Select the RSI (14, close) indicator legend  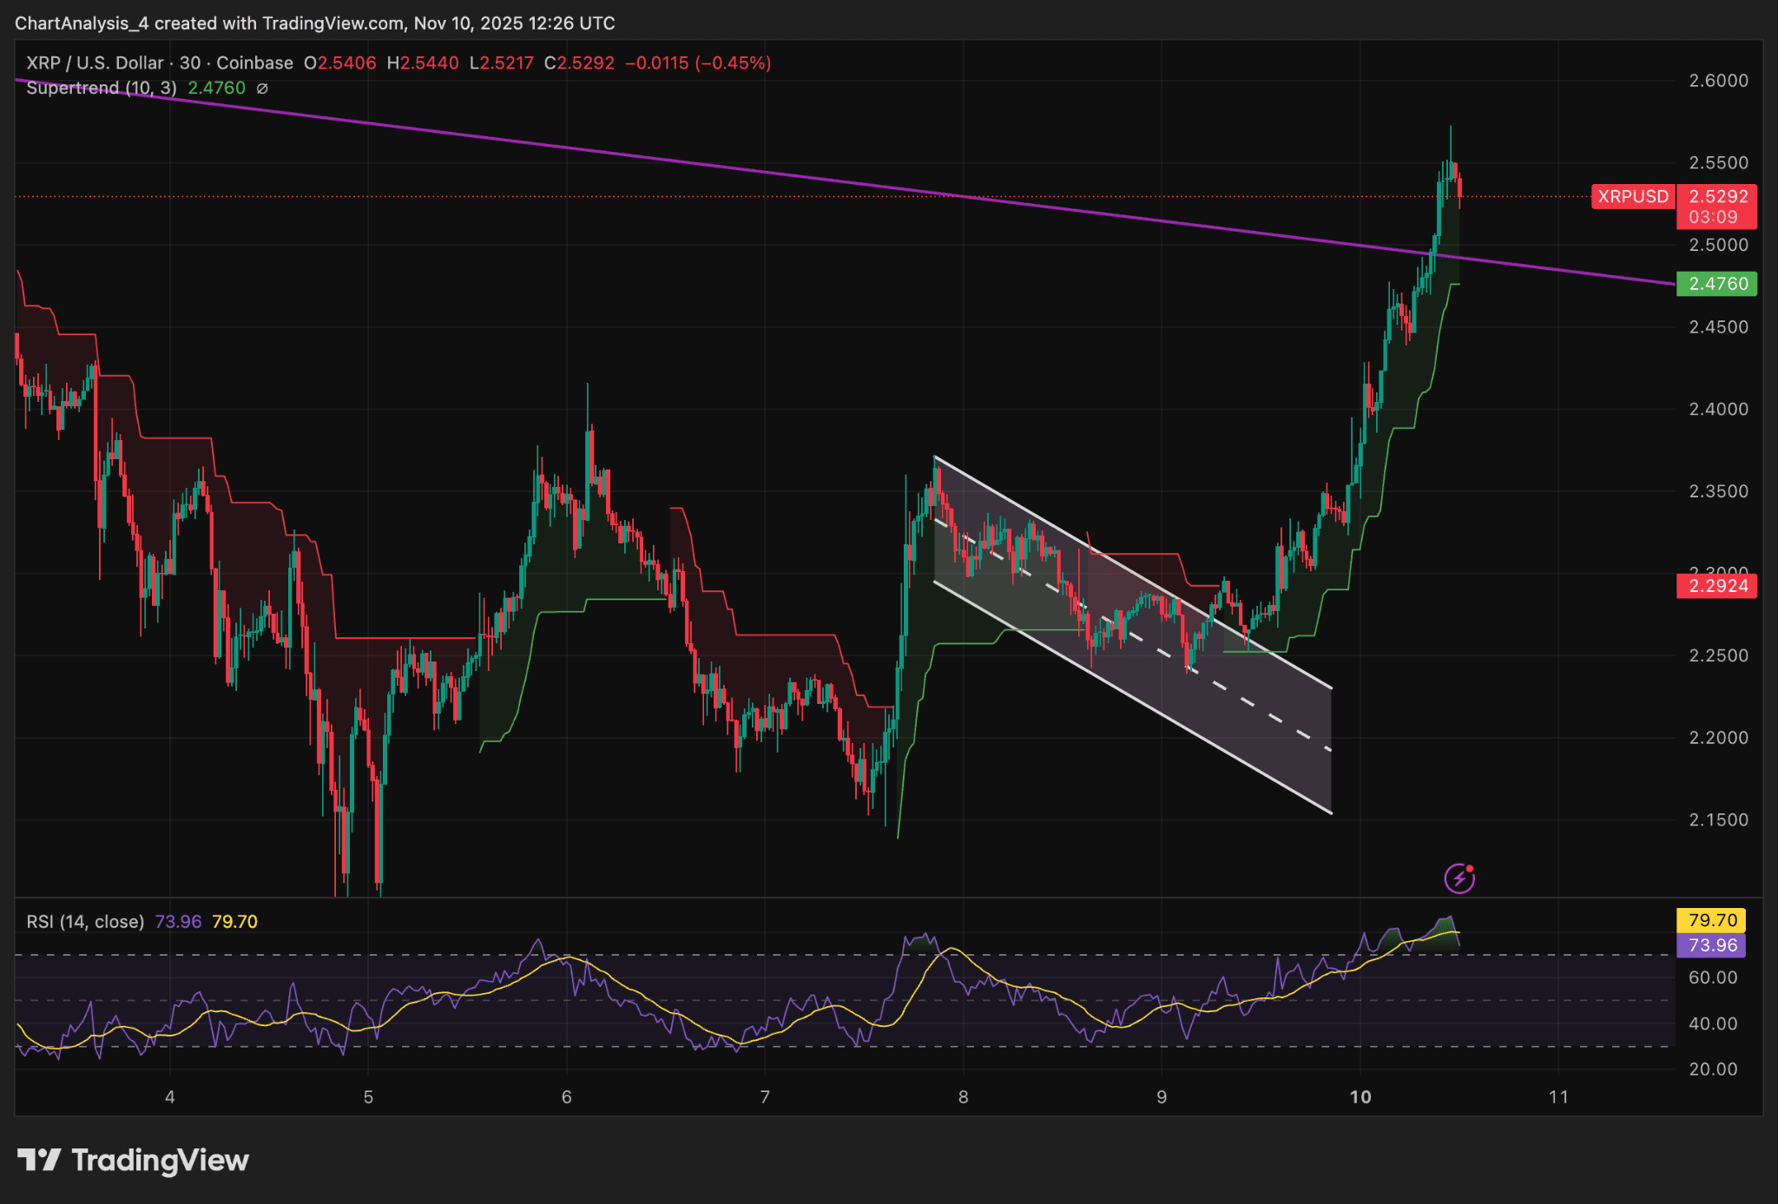coord(85,922)
